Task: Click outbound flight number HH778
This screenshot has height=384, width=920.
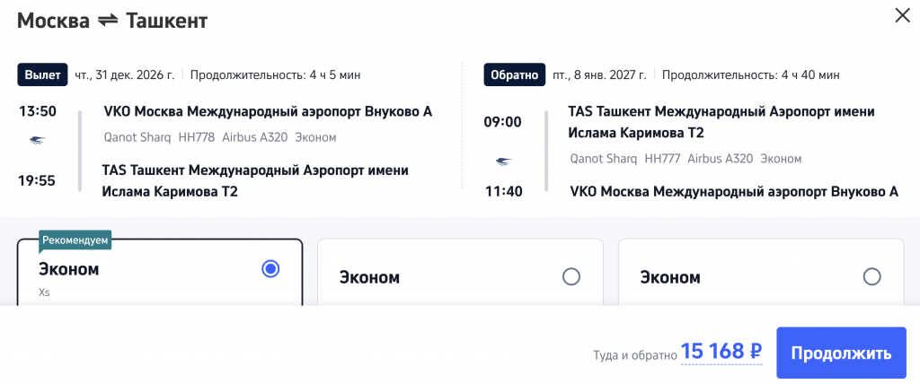Action: tap(195, 137)
